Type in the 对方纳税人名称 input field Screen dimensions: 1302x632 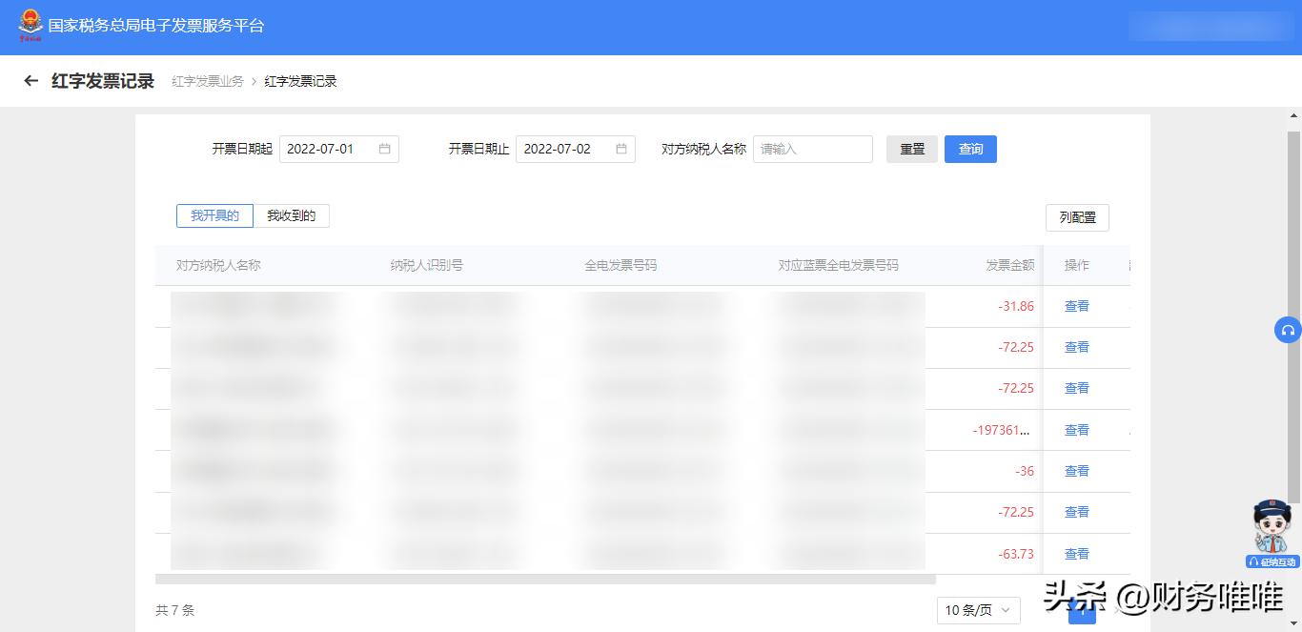[812, 149]
